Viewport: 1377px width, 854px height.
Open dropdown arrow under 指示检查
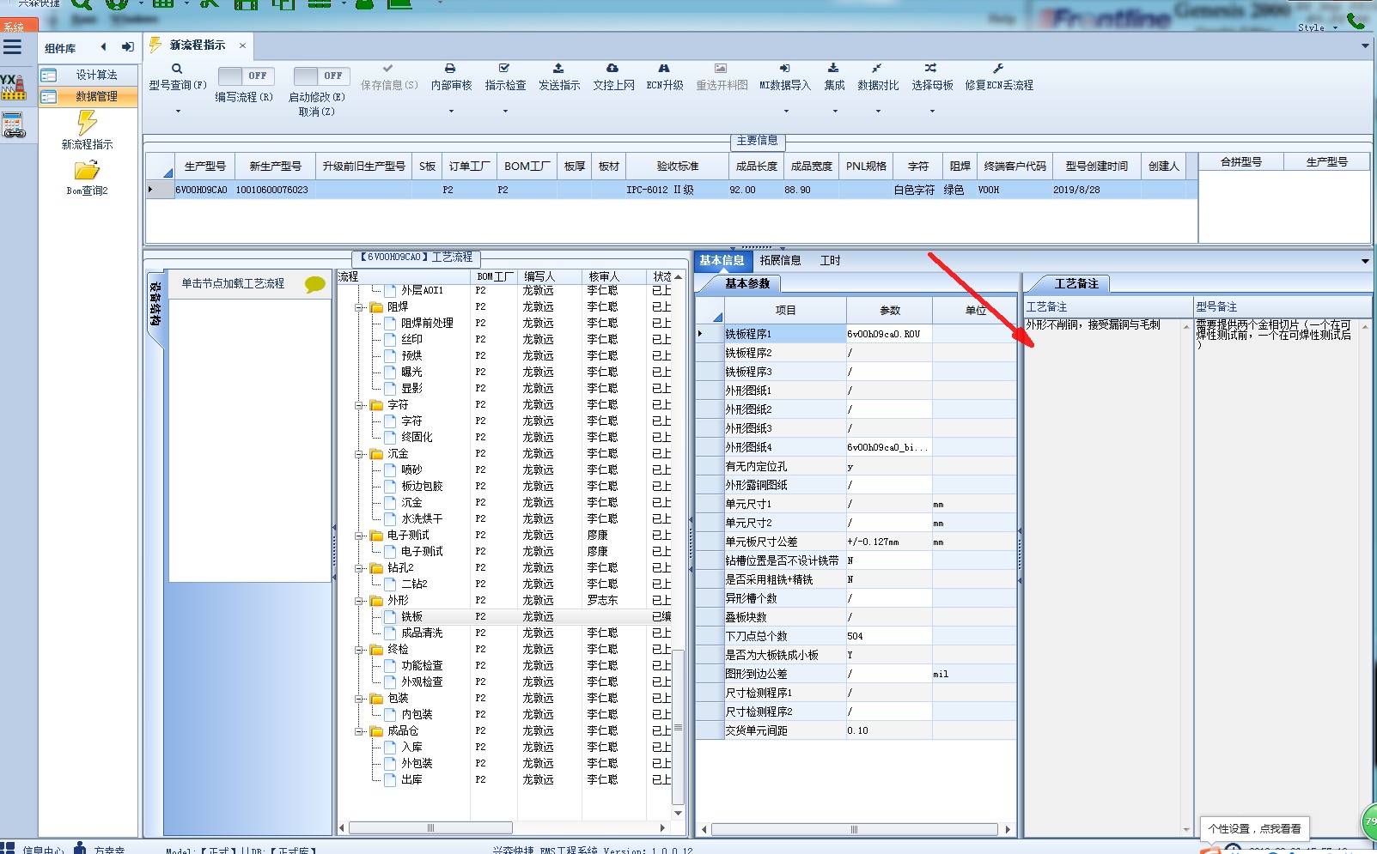coord(504,112)
